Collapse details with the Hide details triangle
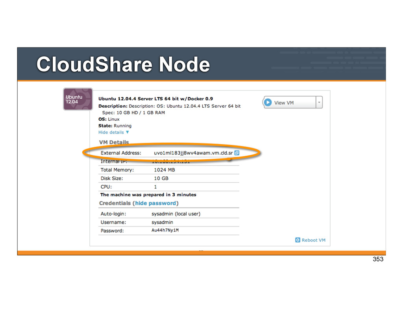403x311 pixels. click(128, 132)
